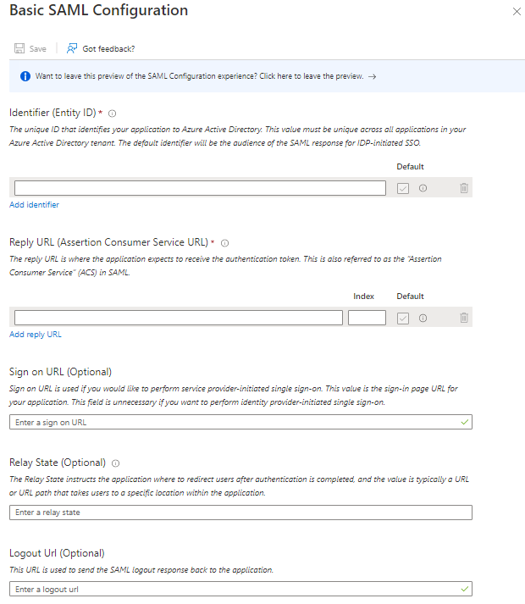
Task: Click the Got feedback person icon
Action: click(x=72, y=48)
